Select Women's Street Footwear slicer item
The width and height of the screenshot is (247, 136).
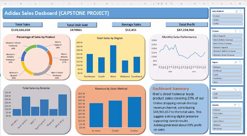[227, 55]
